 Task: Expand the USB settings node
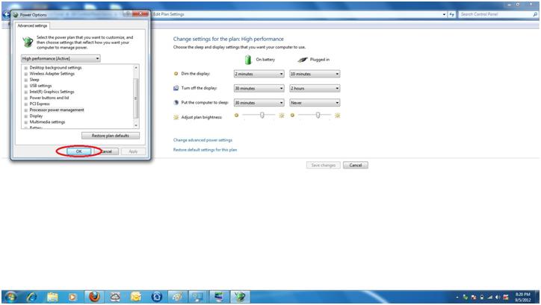point(25,86)
